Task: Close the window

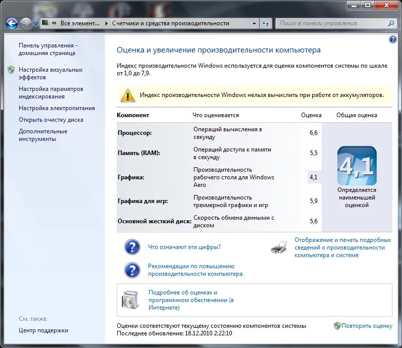Action: (x=387, y=6)
